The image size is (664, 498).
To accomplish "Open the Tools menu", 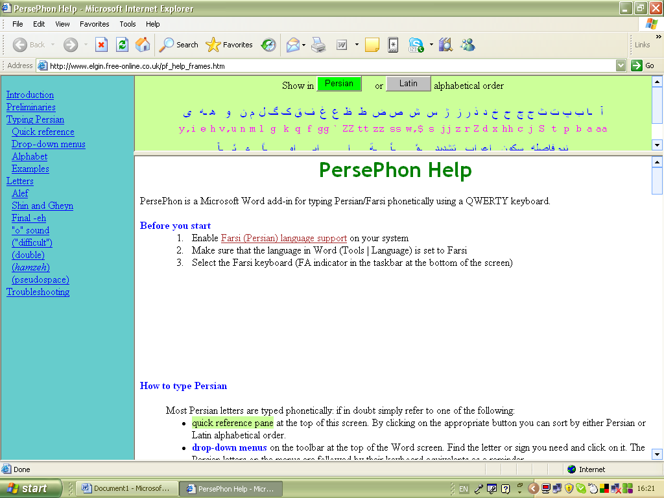I will point(128,24).
